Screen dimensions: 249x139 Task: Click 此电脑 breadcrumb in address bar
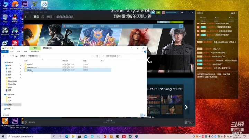pyautogui.click(x=22, y=56)
